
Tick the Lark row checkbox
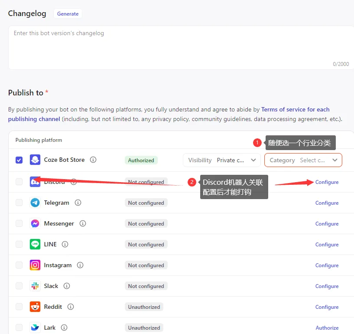pyautogui.click(x=19, y=327)
